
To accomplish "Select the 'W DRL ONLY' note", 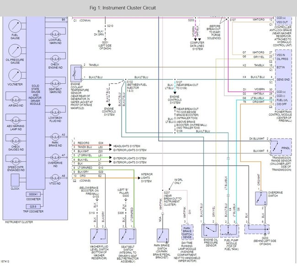I will click(x=178, y=181).
